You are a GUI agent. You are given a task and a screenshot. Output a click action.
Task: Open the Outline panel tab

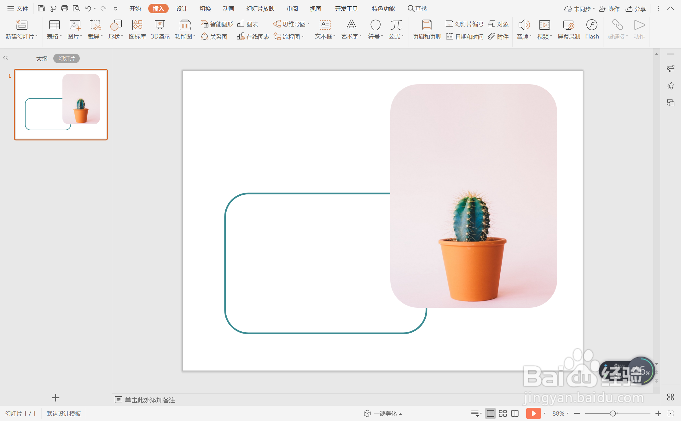tap(42, 58)
